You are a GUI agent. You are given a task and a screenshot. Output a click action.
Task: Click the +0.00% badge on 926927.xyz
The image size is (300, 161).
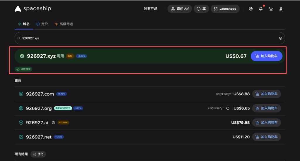tap(81, 56)
